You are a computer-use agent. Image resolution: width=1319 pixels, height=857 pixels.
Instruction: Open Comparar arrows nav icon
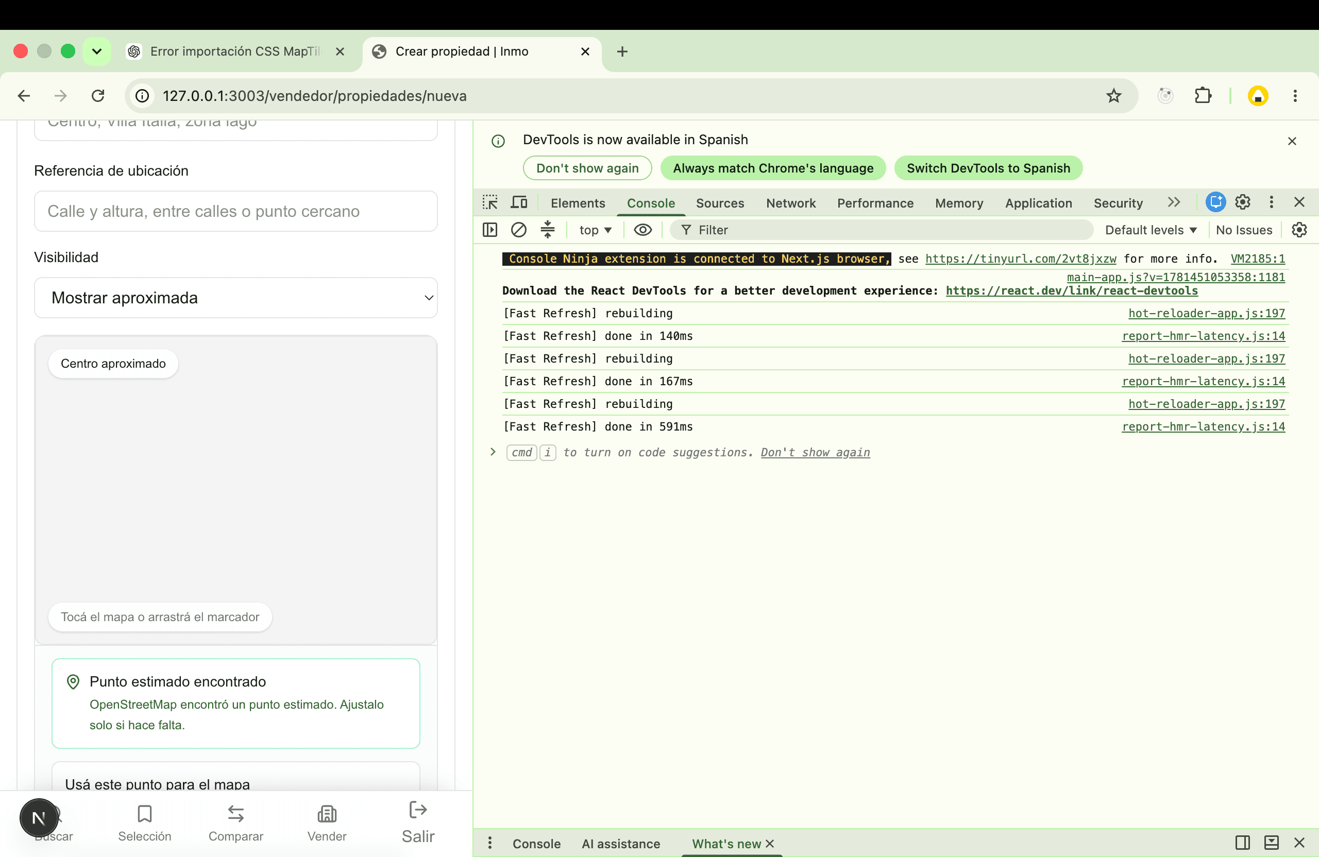[235, 814]
